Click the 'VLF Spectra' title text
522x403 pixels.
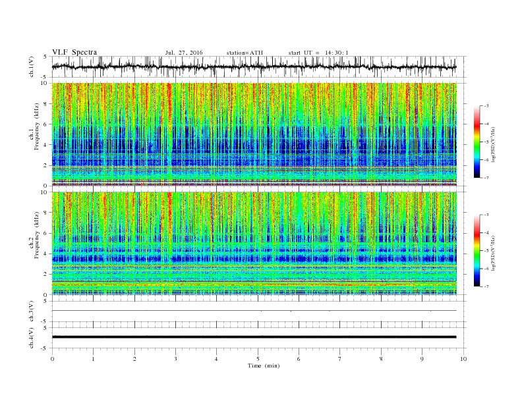pyautogui.click(x=74, y=52)
